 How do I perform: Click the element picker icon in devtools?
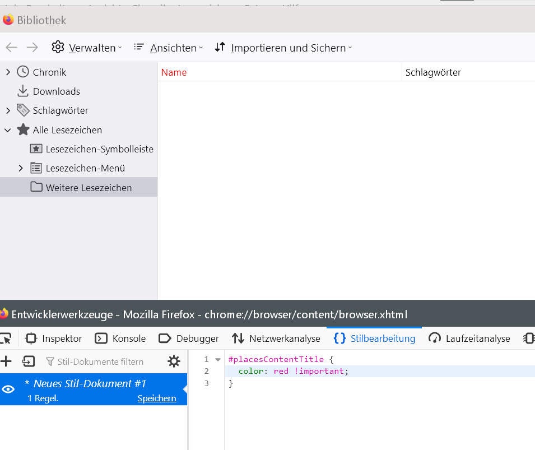[x=6, y=338]
